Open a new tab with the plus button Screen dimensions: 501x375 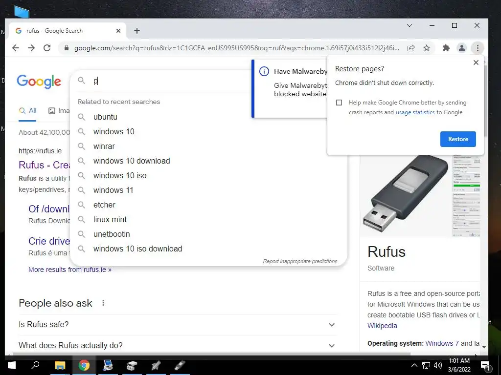[x=137, y=31]
